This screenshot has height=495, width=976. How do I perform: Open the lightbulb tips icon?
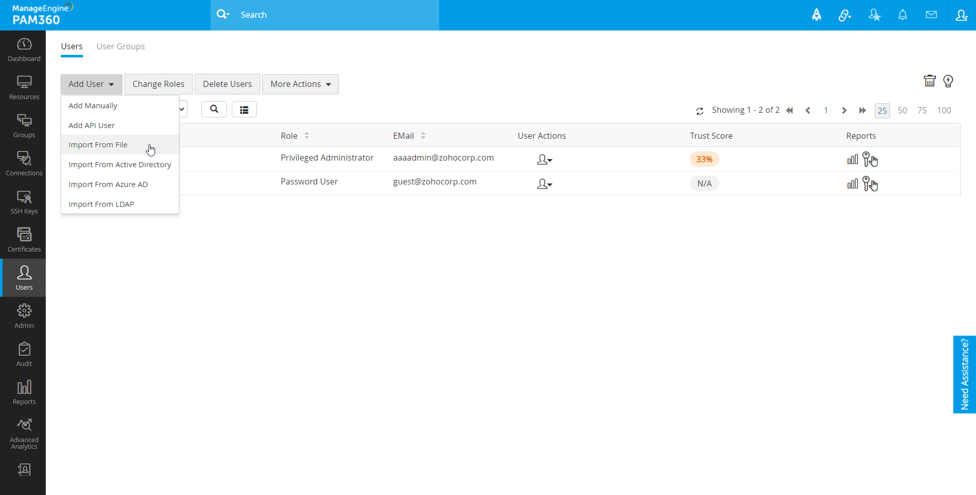tap(948, 81)
